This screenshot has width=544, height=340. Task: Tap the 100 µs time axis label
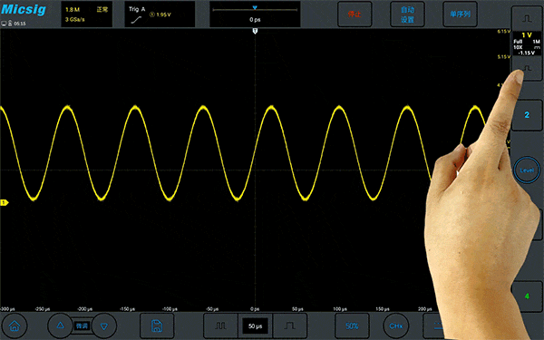(x=340, y=309)
